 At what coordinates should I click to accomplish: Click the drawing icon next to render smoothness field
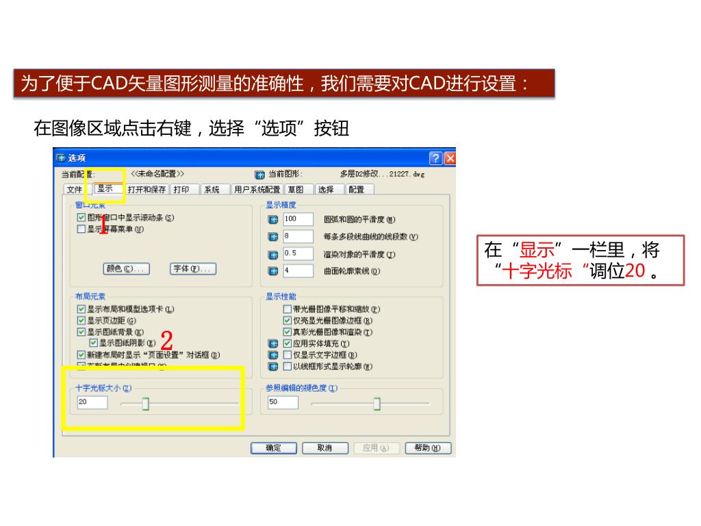[x=272, y=255]
